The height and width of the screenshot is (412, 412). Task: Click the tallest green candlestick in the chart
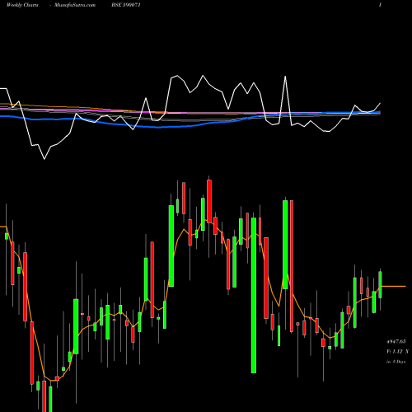click(x=254, y=295)
